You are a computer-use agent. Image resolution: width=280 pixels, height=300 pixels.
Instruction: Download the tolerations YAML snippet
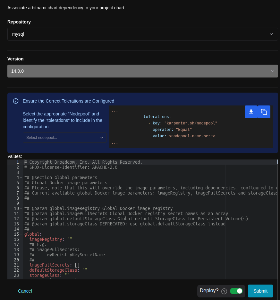coord(251,112)
